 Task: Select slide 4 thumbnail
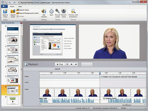coord(13,50)
